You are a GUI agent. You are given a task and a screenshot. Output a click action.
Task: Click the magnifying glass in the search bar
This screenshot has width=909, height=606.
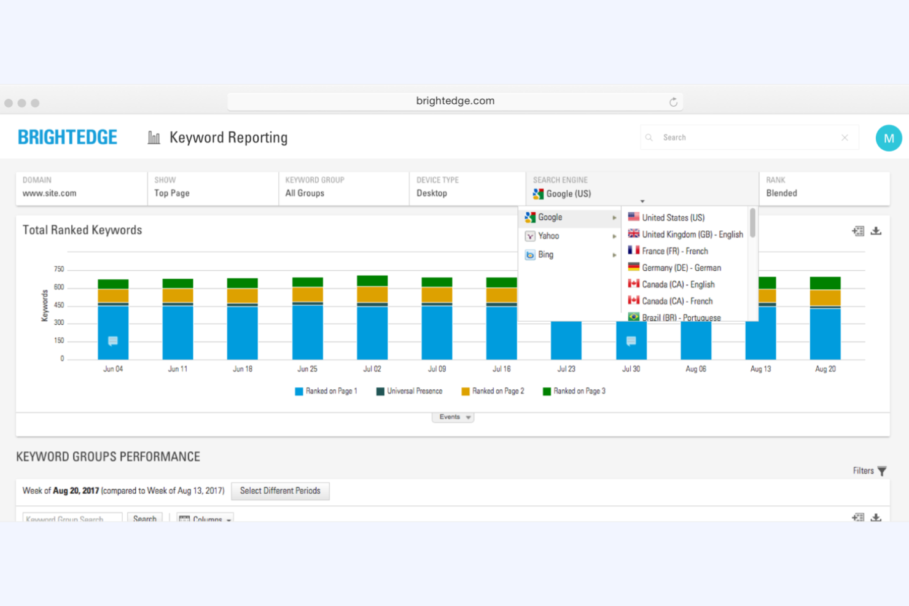(x=649, y=138)
